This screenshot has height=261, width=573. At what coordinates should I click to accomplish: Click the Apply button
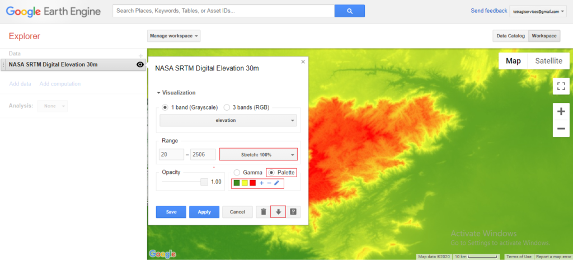[204, 212]
